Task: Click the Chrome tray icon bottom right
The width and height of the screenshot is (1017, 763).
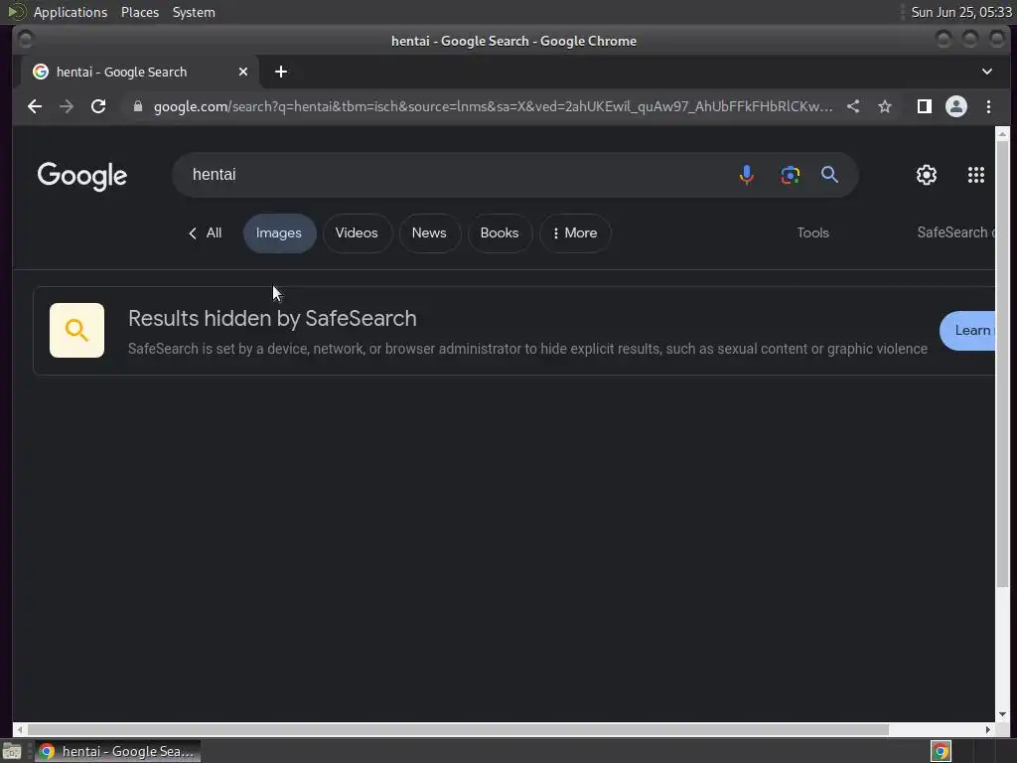Action: click(x=941, y=752)
